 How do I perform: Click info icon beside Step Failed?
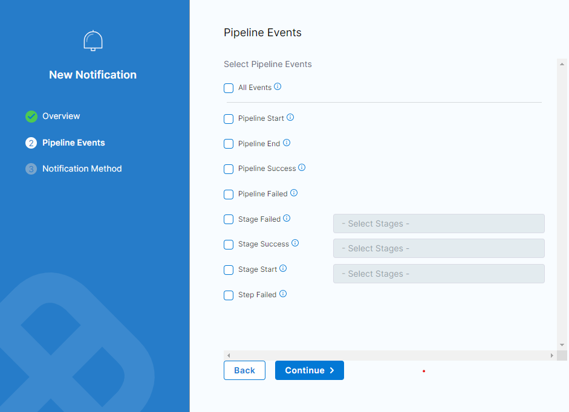click(282, 294)
